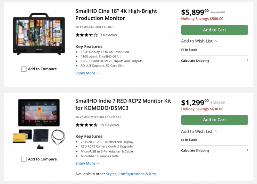Viewport: 257px width, 184px height.
Task: Click the Cine 18 monitor product image
Action: [x=39, y=33]
